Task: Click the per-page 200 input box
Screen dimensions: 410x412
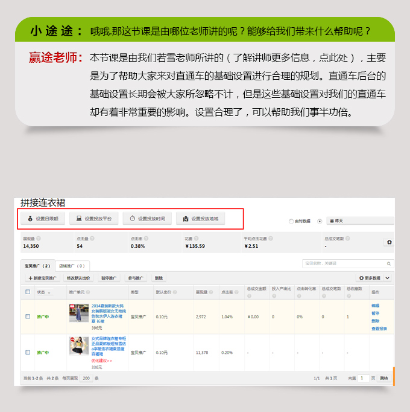Action: [86, 378]
